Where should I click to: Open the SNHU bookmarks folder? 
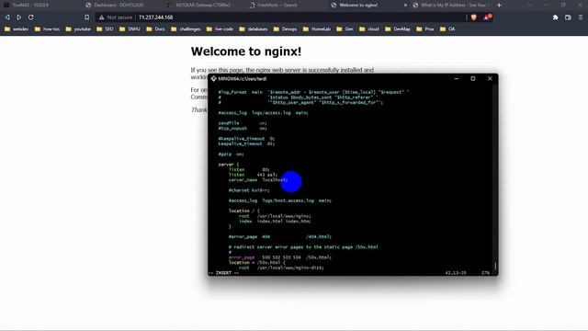coord(130,29)
